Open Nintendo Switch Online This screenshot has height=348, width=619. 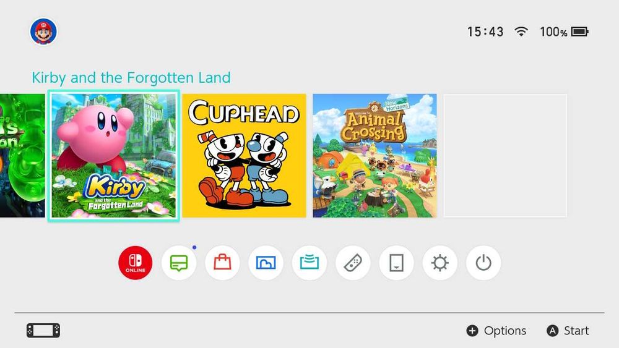[x=136, y=263]
